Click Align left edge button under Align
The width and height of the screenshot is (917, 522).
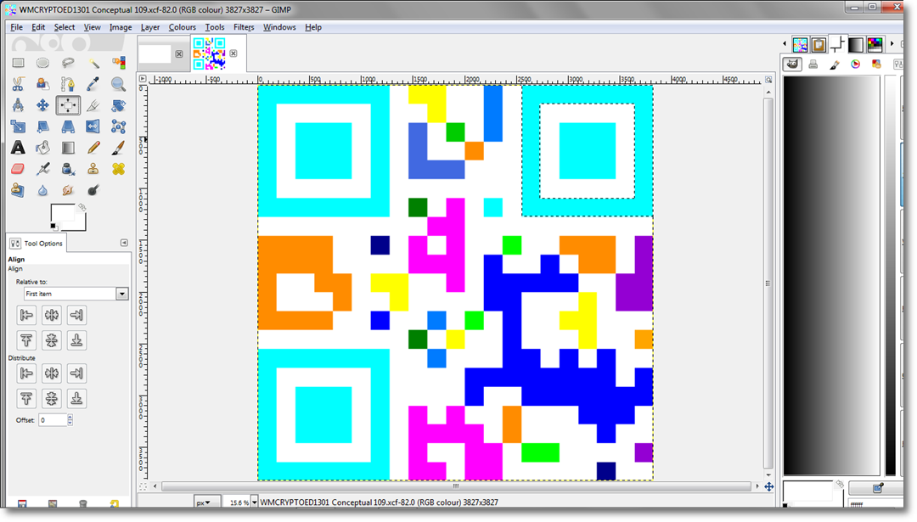(26, 315)
